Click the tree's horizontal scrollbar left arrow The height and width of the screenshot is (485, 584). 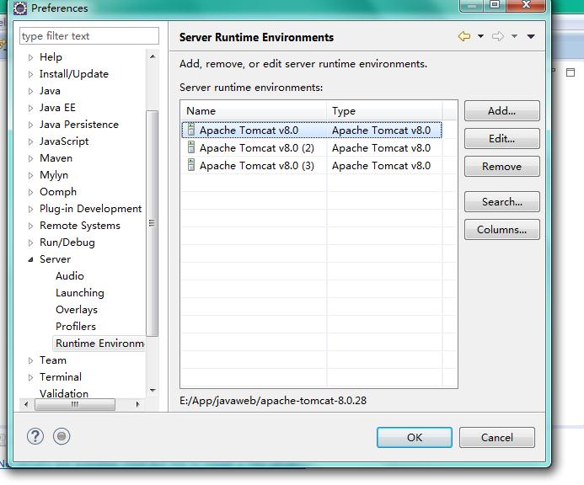(x=26, y=404)
